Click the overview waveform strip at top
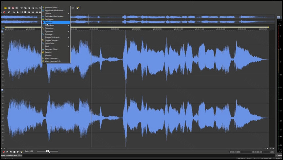283x160 pixels. [x=138, y=19]
